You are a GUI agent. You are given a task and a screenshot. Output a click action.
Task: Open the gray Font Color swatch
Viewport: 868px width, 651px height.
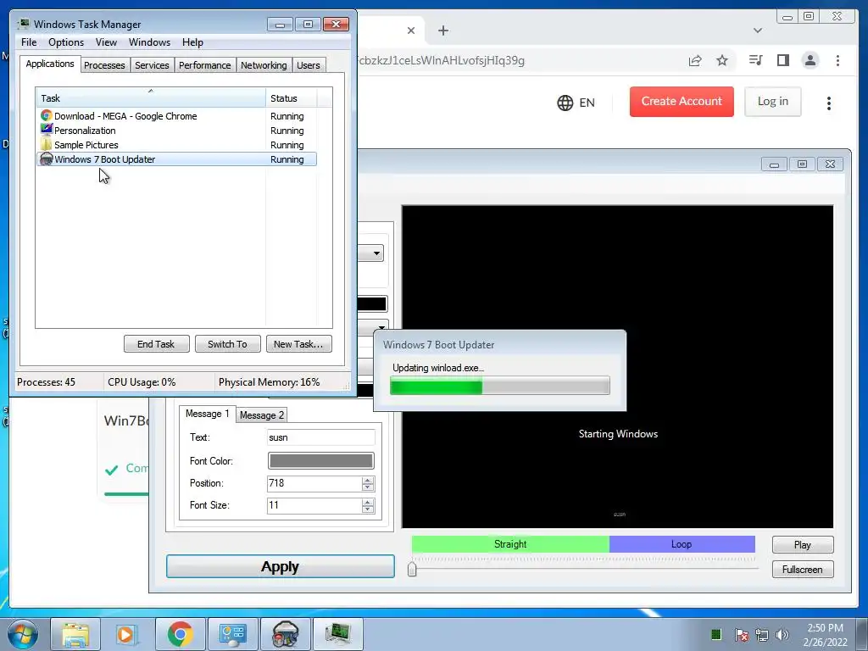(x=321, y=460)
